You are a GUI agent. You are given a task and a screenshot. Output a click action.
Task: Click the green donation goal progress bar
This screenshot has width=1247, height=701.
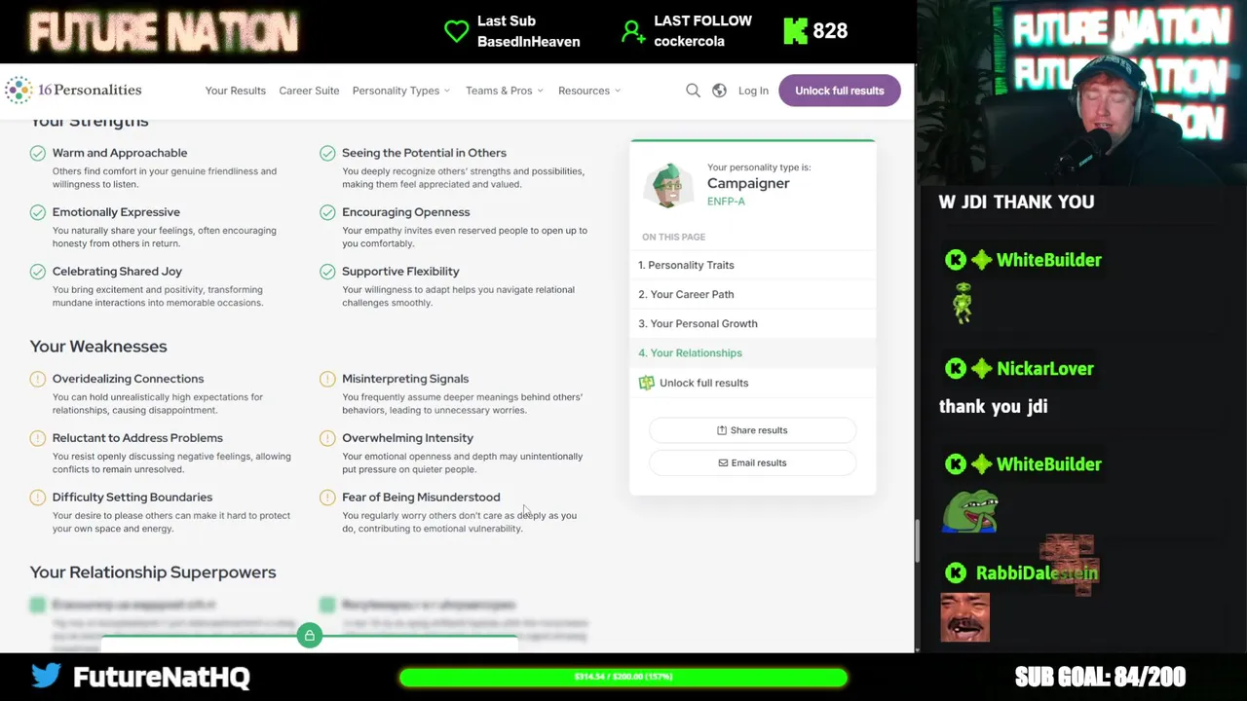(x=623, y=677)
